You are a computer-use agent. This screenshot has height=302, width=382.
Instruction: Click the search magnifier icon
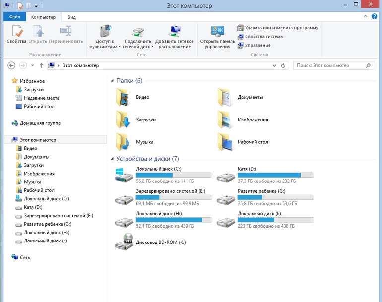tap(368, 66)
